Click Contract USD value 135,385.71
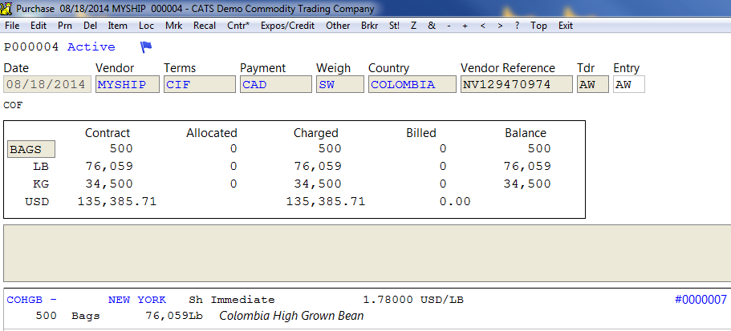 click(x=117, y=202)
